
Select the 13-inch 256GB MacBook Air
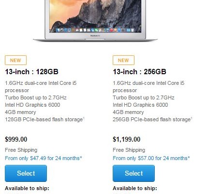click(134, 173)
